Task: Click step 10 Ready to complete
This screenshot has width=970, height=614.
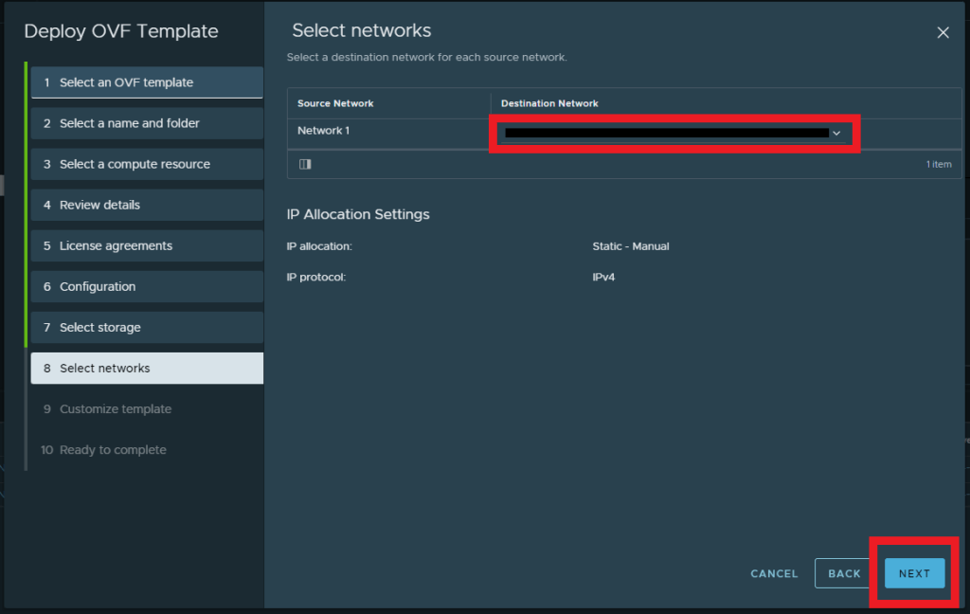Action: point(147,450)
